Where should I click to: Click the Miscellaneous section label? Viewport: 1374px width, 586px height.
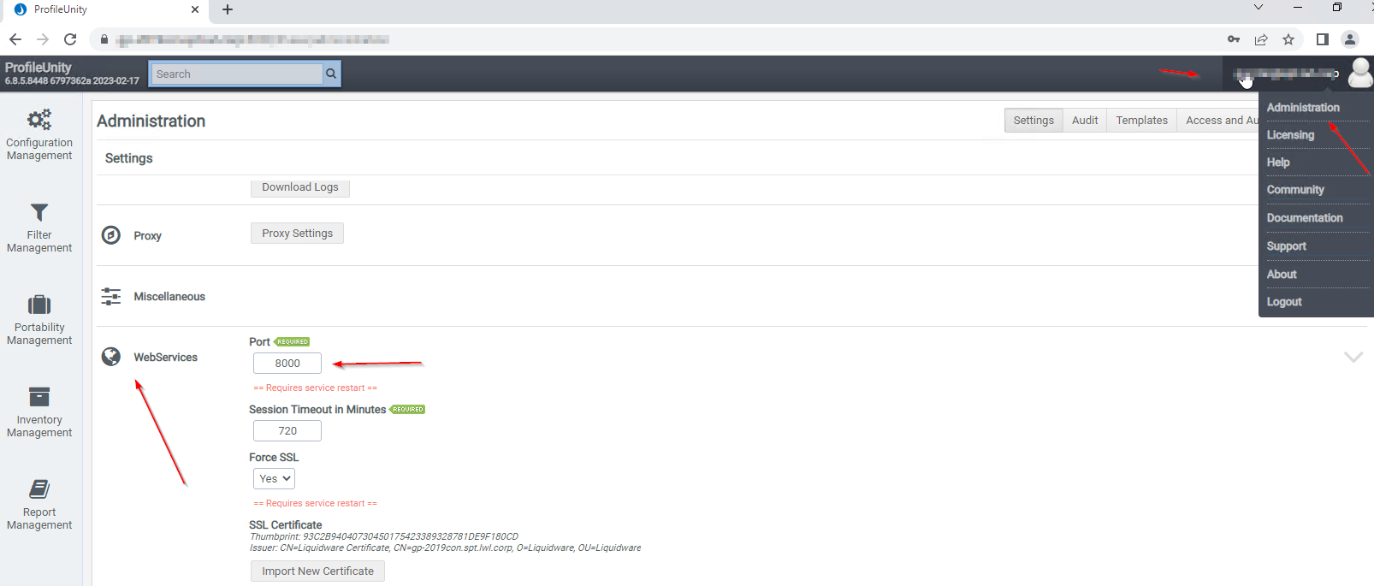[169, 297]
